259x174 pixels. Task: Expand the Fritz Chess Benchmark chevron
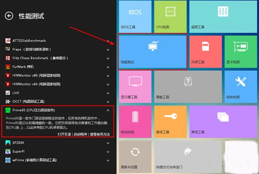[108, 58]
